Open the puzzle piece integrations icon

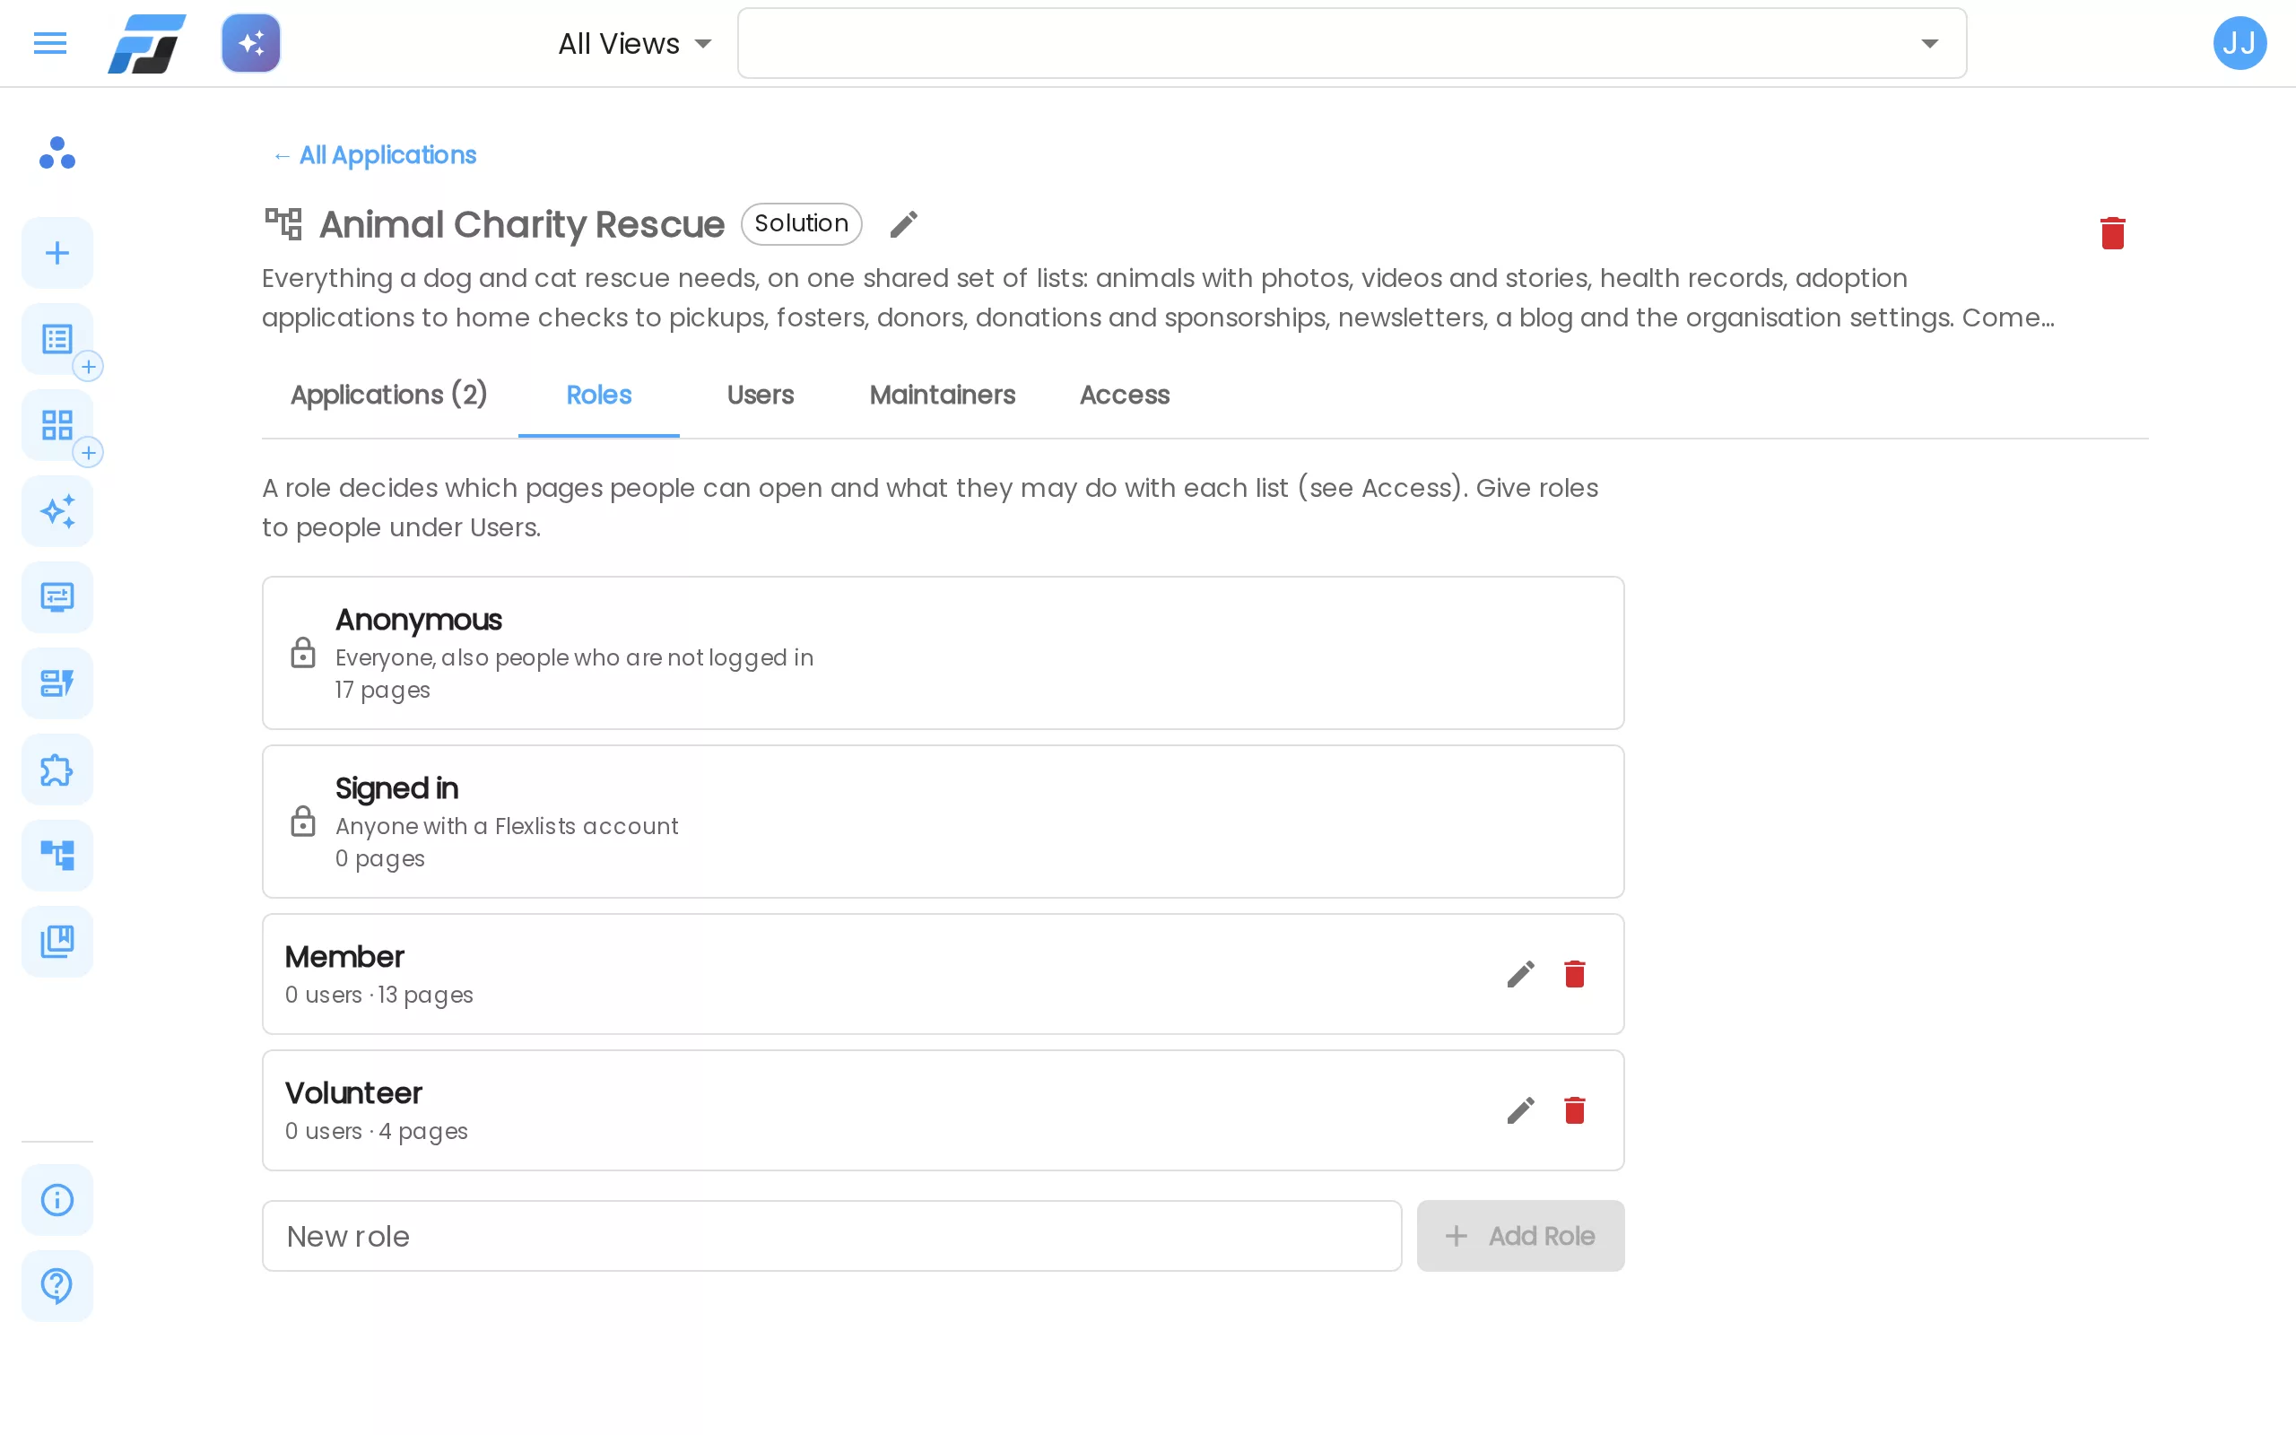[x=57, y=770]
